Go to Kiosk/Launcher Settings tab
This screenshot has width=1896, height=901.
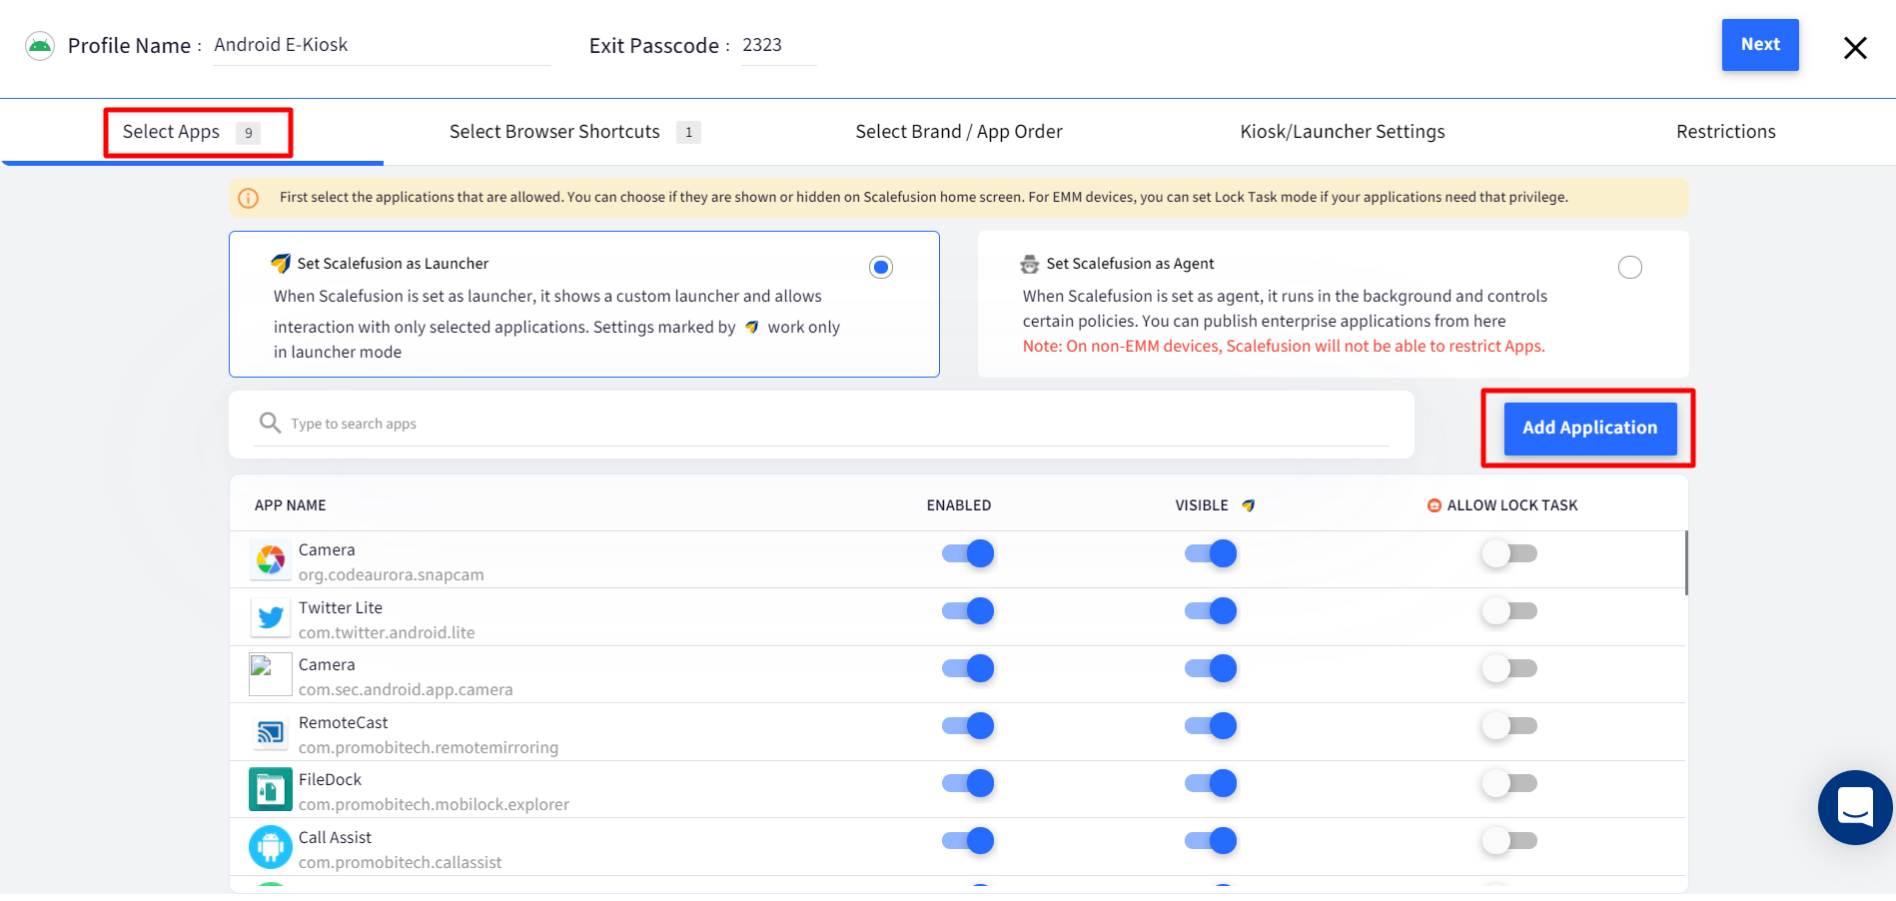point(1343,132)
